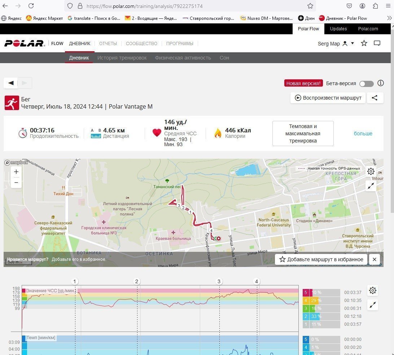Expand Serg Map user dropdown arrow

point(352,43)
